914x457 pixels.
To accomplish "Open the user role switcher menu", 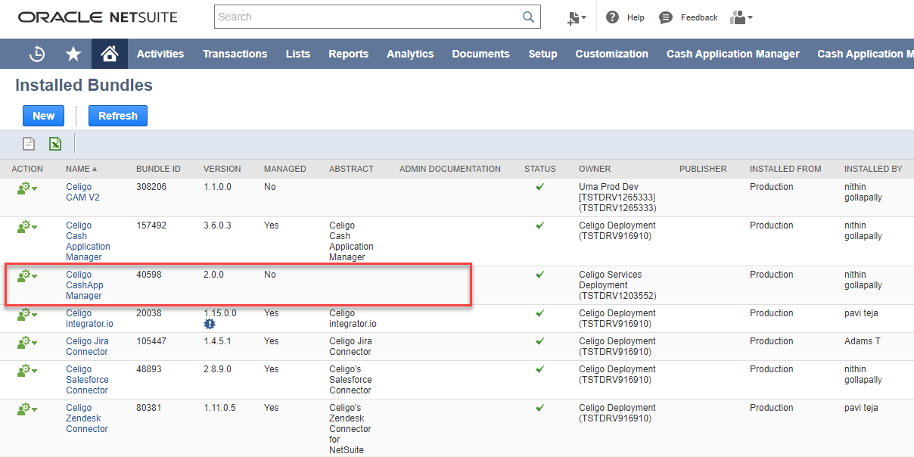I will coord(741,17).
